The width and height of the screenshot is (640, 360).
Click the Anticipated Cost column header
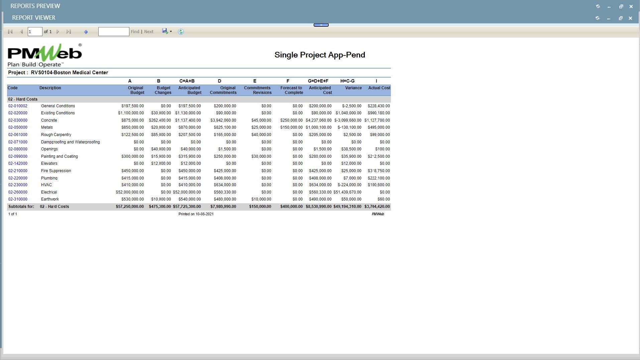pos(320,90)
